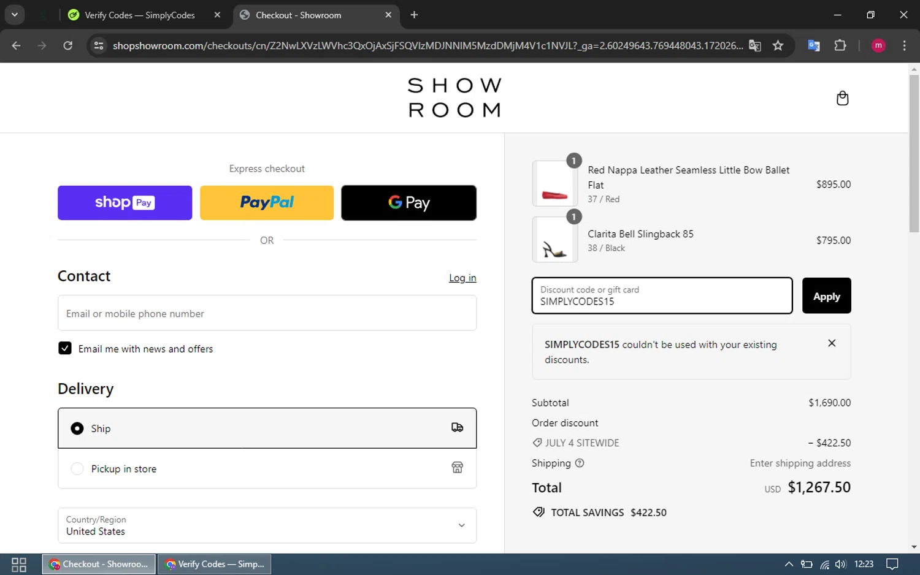Close the Verify Codes — SimplyCodes tab
Viewport: 920px width, 575px height.
[217, 15]
